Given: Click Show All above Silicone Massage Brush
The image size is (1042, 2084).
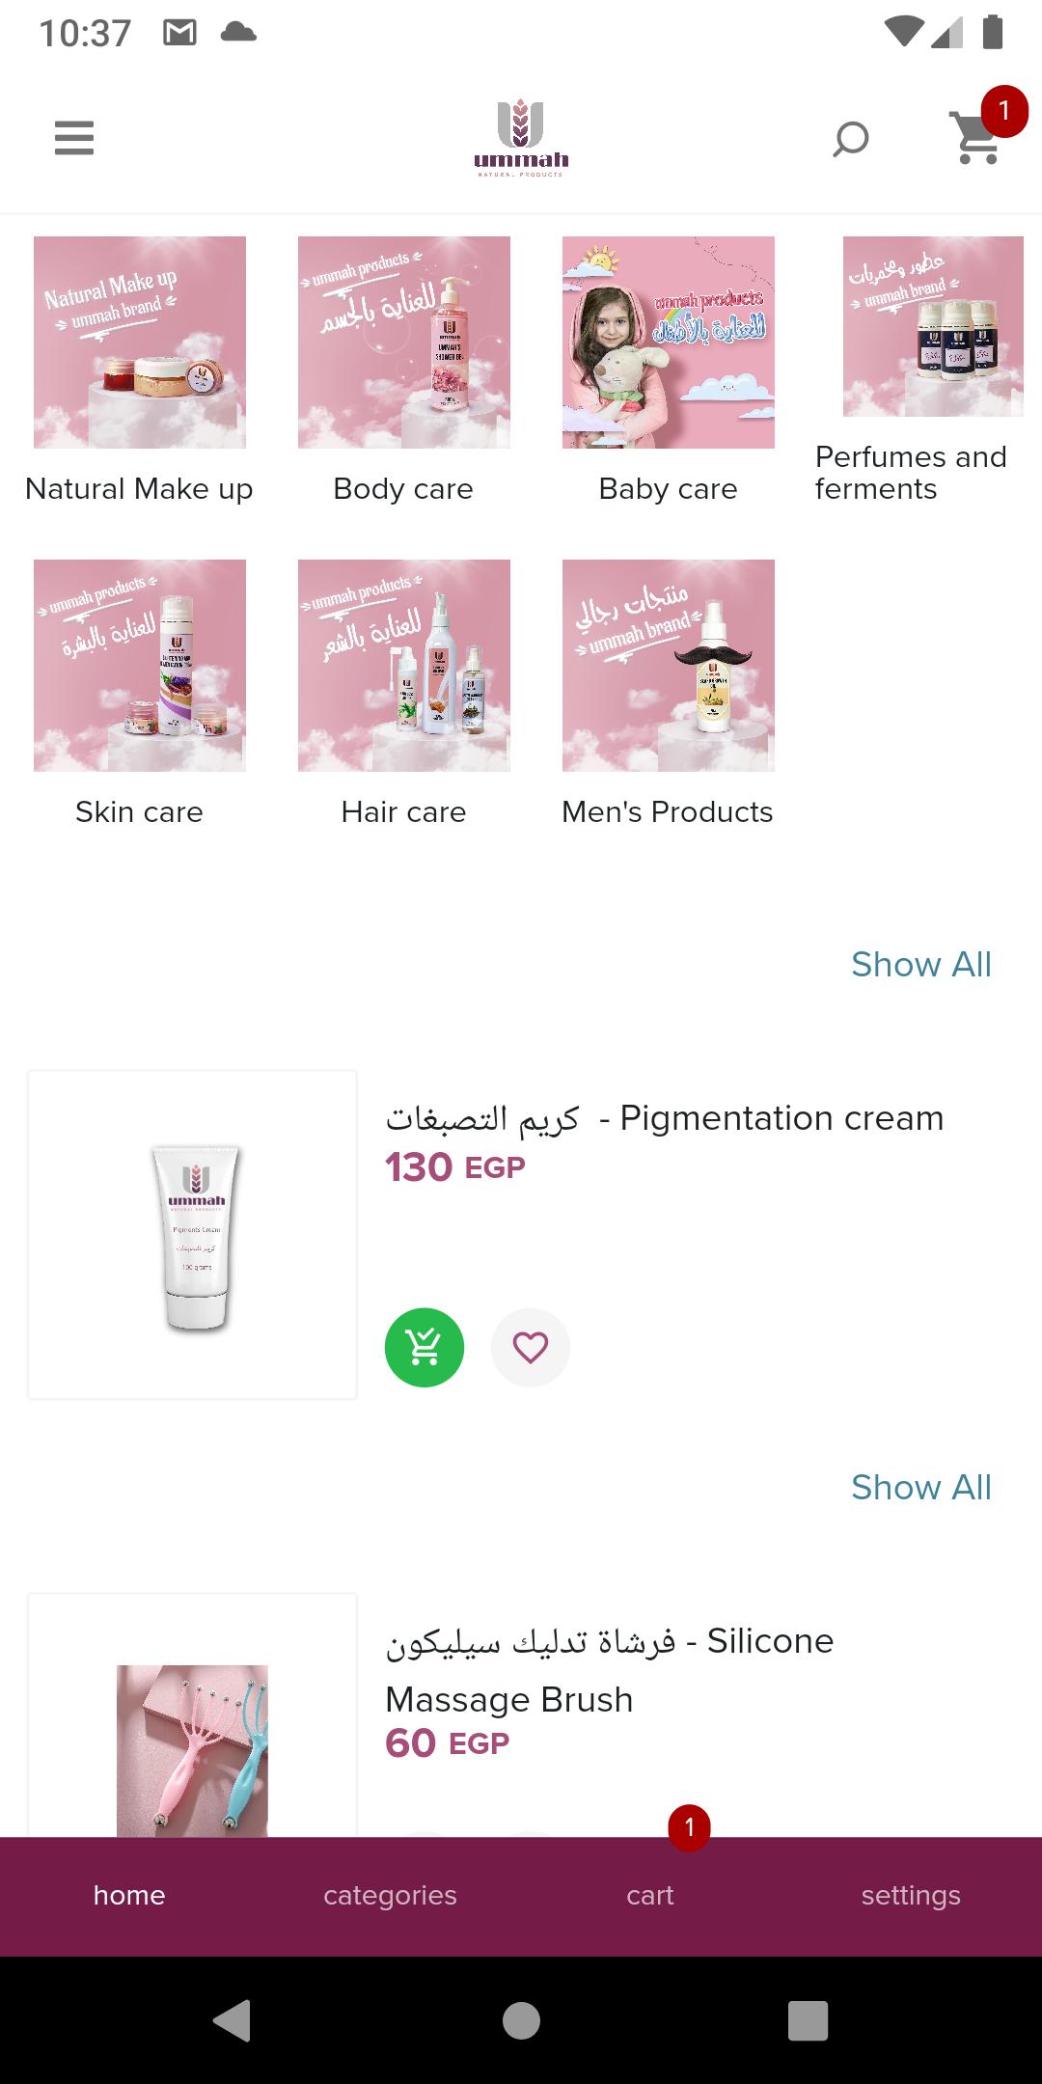Looking at the screenshot, I should click(921, 1487).
